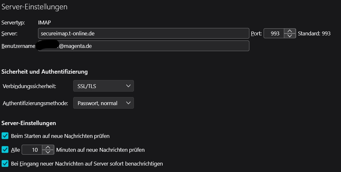The image size is (341, 172).
Task: Disable 'Bei Eingang neuer Nachrichten' checkbox
Action: 5,164
